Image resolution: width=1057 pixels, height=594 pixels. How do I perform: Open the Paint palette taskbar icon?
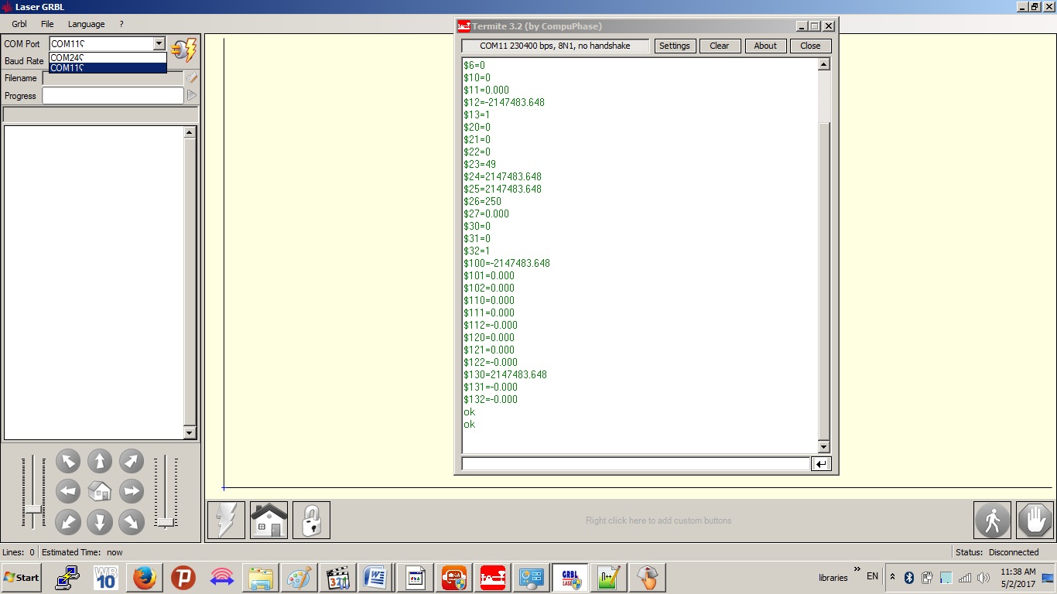coord(299,577)
